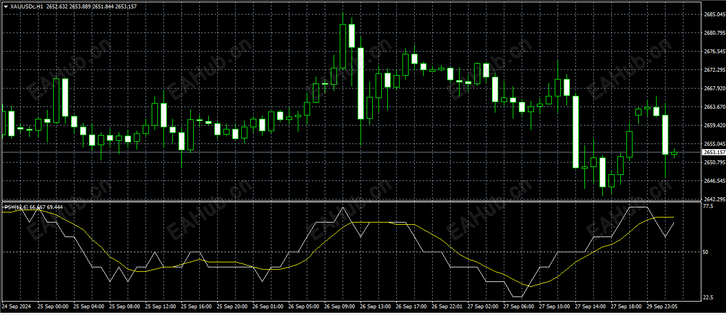Click the 26 Sep 05:00 time label
Image resolution: width=726 pixels, height=315 pixels.
pyautogui.click(x=303, y=307)
